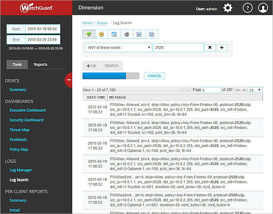Open the Start date picker field
The height and width of the screenshot is (214, 273).
pos(43,29)
